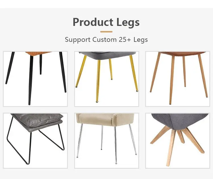Viewport: 213px width, 179px height.
Task: Click the Support Custom 25+ Legs subtitle
Action: click(106, 40)
